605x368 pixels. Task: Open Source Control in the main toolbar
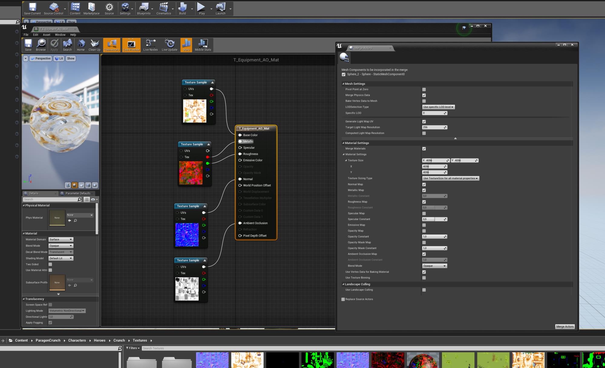(x=54, y=9)
